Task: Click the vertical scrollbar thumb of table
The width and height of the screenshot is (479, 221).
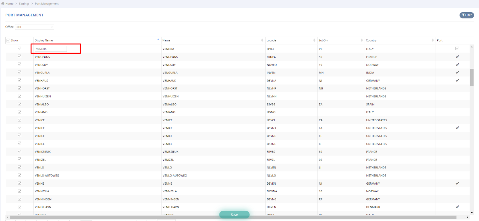Action: coord(472,77)
